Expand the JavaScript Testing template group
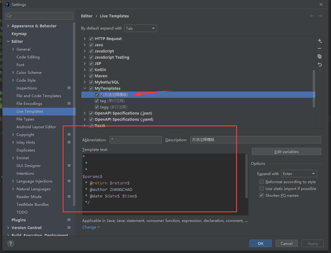This screenshot has height=253, width=331. coord(85,57)
